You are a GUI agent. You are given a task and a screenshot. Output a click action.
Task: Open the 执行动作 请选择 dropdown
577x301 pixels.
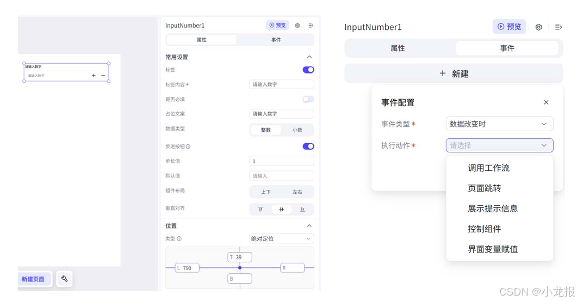499,145
